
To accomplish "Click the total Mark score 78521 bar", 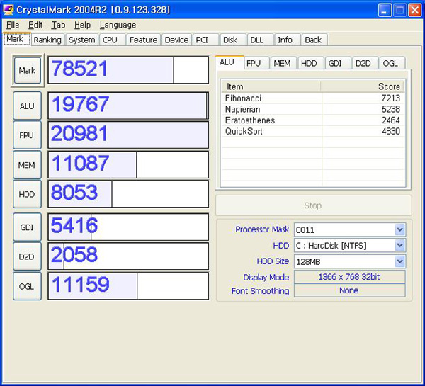I will click(x=128, y=70).
